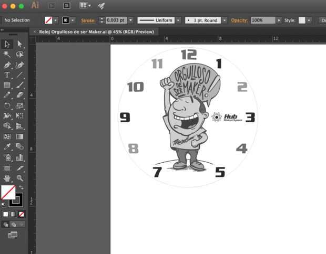
Task: Click the Stock/Libraries icon in app bar
Action: [67, 6]
